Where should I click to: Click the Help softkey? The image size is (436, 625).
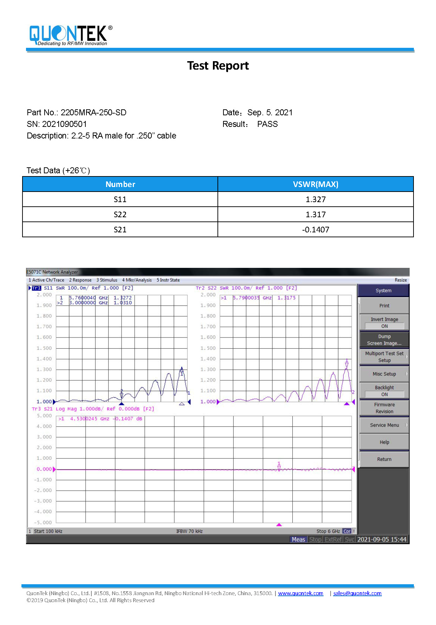click(384, 442)
